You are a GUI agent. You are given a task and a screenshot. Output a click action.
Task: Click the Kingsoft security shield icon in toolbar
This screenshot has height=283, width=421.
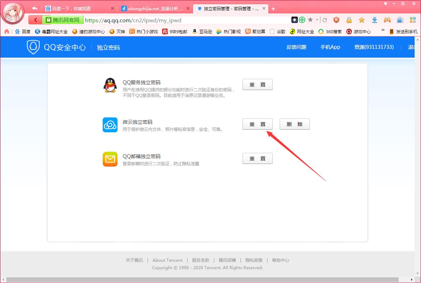pos(336,20)
